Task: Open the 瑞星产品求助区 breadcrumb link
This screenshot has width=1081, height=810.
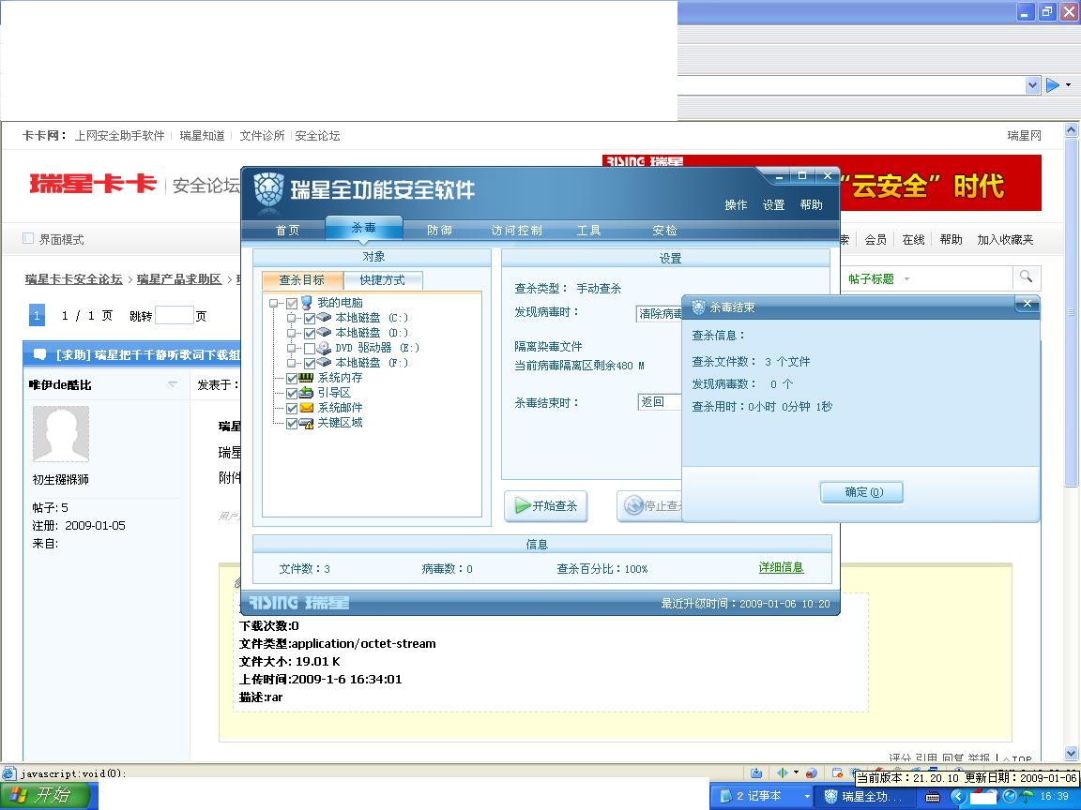Action: coord(179,279)
